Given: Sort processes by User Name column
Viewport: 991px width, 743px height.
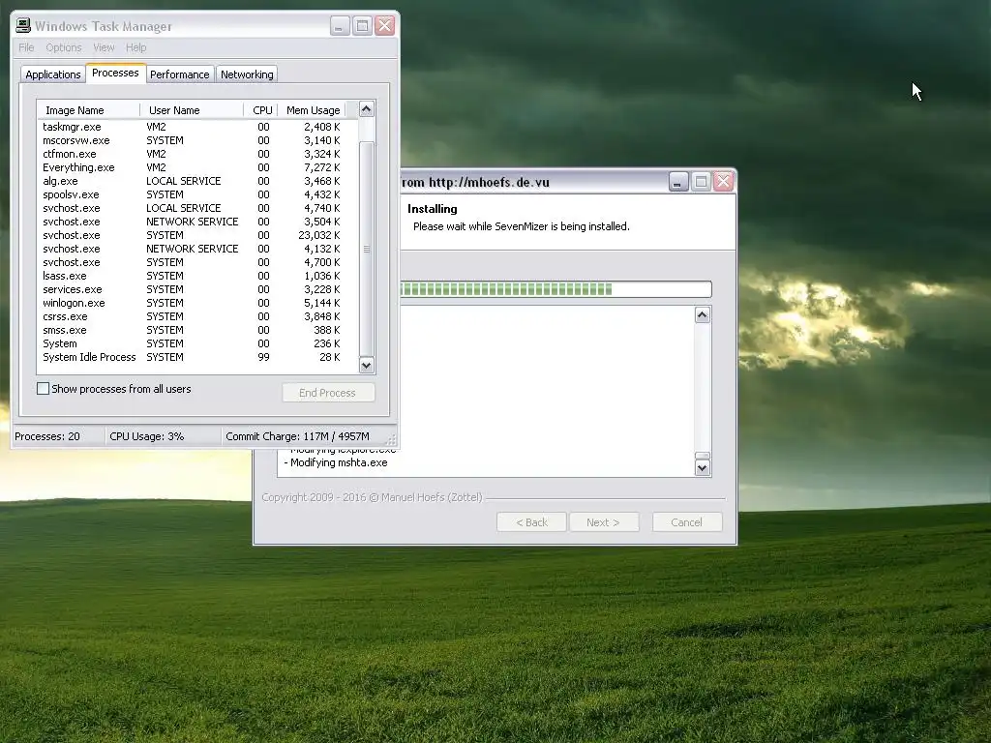Looking at the screenshot, I should (x=193, y=110).
